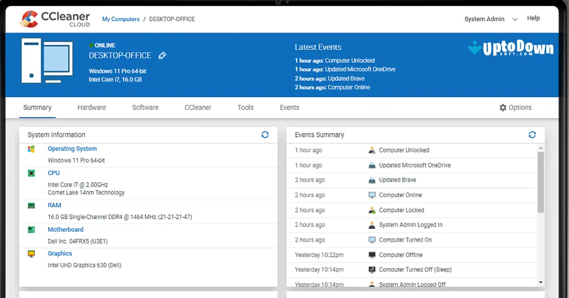
Task: Click the My Computers breadcrumb link
Action: coord(121,19)
